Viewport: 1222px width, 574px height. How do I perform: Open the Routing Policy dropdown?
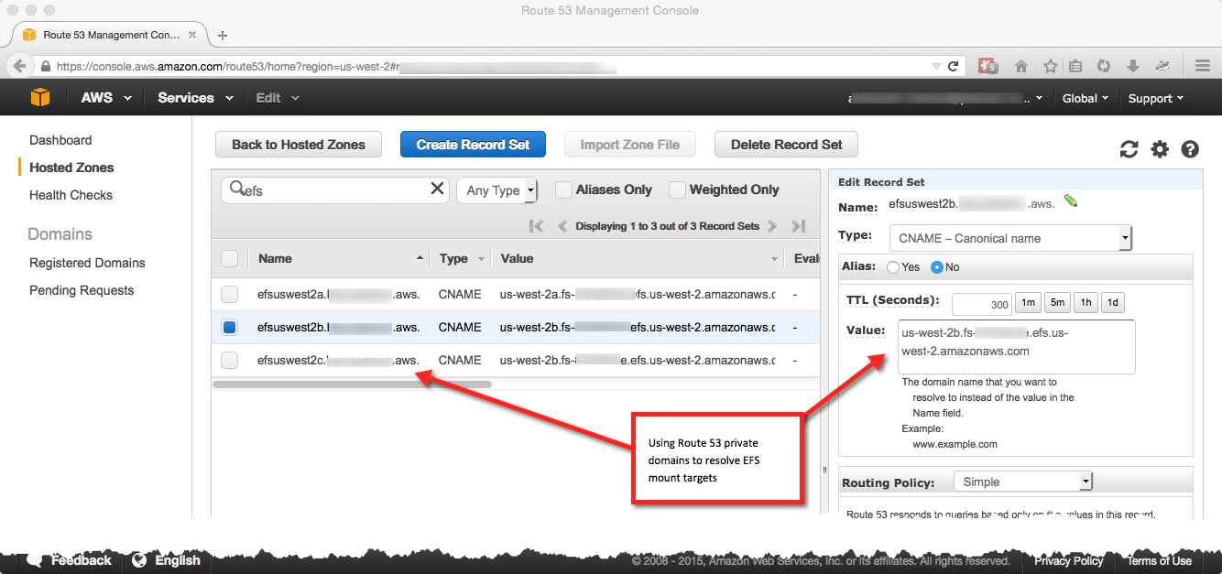click(x=1023, y=482)
